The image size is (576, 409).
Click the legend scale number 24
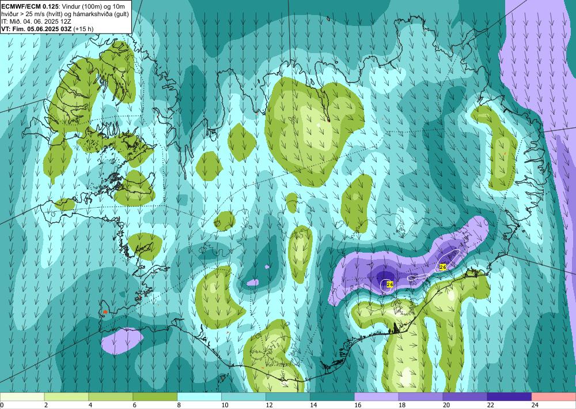535,405
